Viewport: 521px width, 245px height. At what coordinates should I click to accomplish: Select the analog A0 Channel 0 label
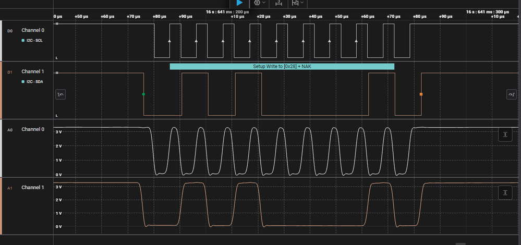pos(32,129)
